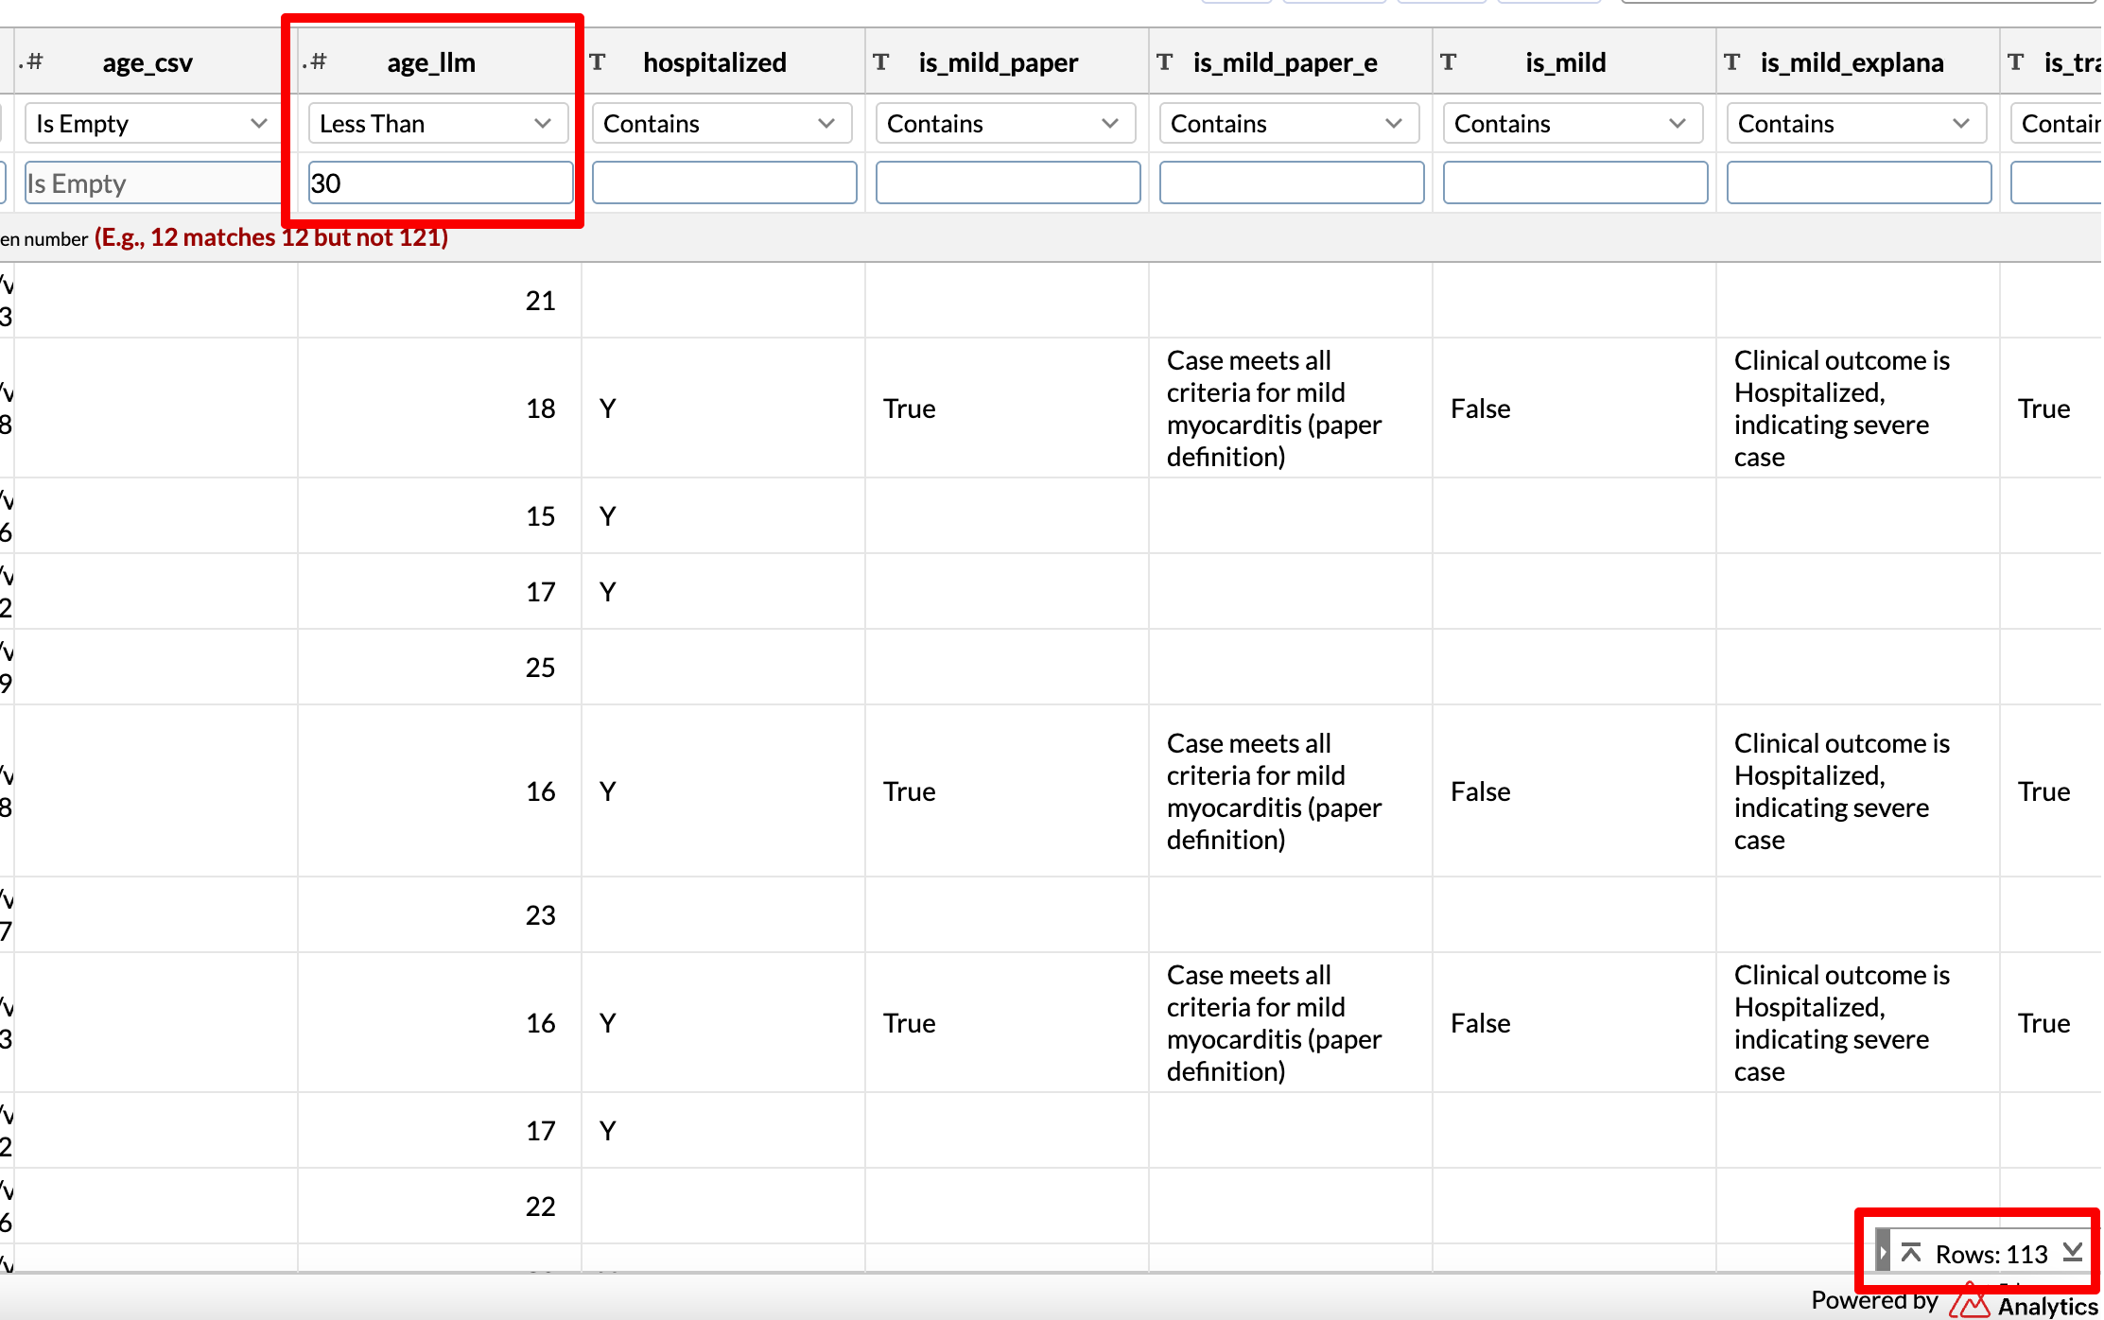Jump to first row arrow icon

pyautogui.click(x=1911, y=1253)
